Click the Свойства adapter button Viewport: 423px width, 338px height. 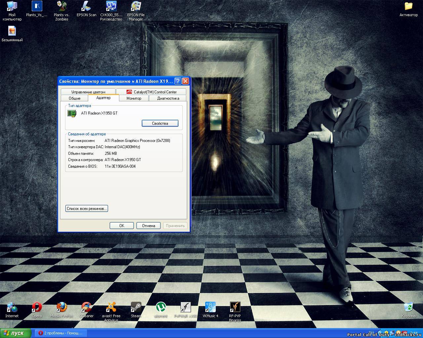[160, 123]
